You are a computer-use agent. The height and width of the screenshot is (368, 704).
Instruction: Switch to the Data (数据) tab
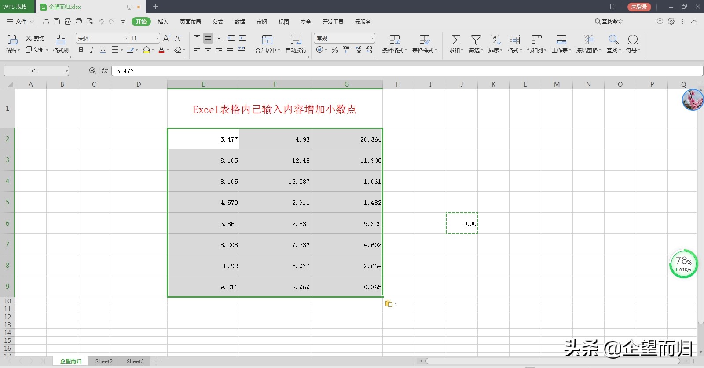pos(240,22)
